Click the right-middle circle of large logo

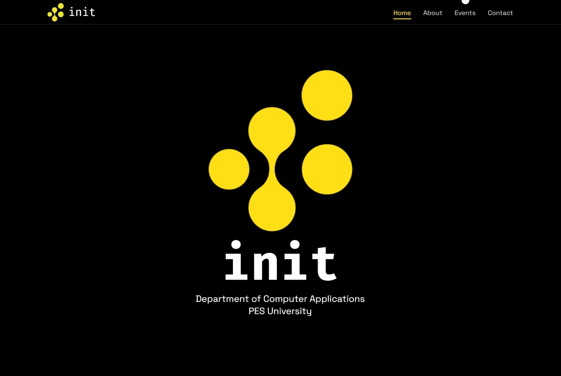327,169
